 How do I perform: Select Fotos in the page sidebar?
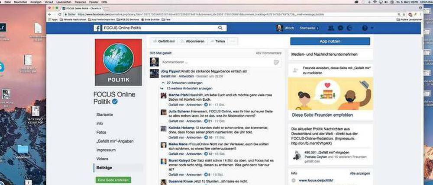pos(101,132)
